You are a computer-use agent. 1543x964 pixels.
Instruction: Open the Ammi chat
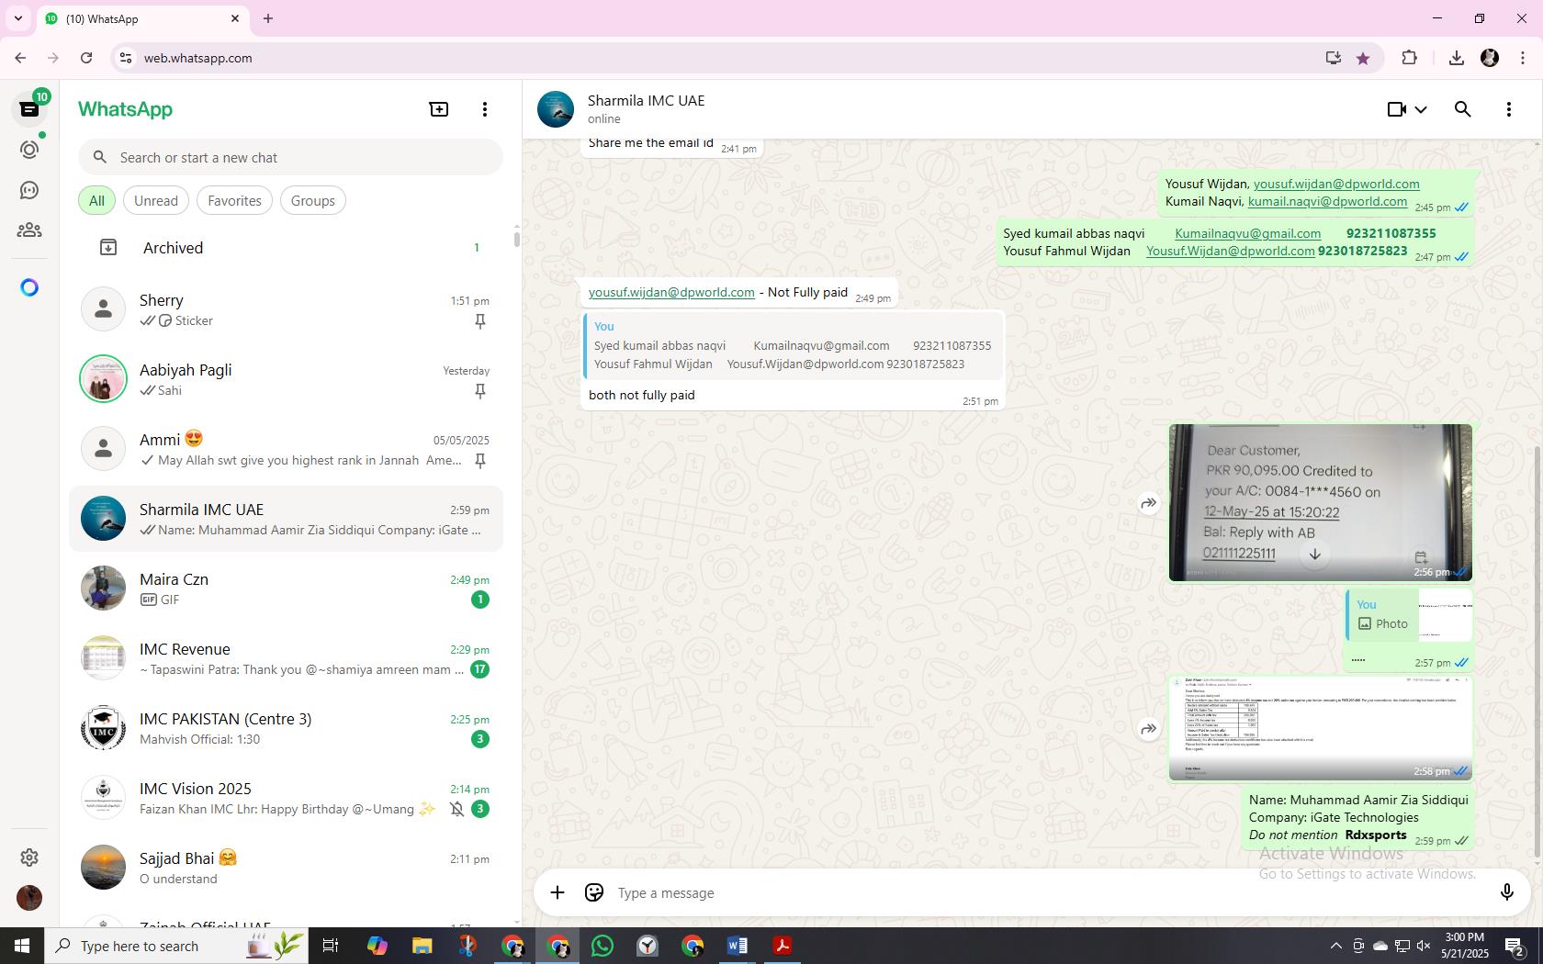coord(287,449)
